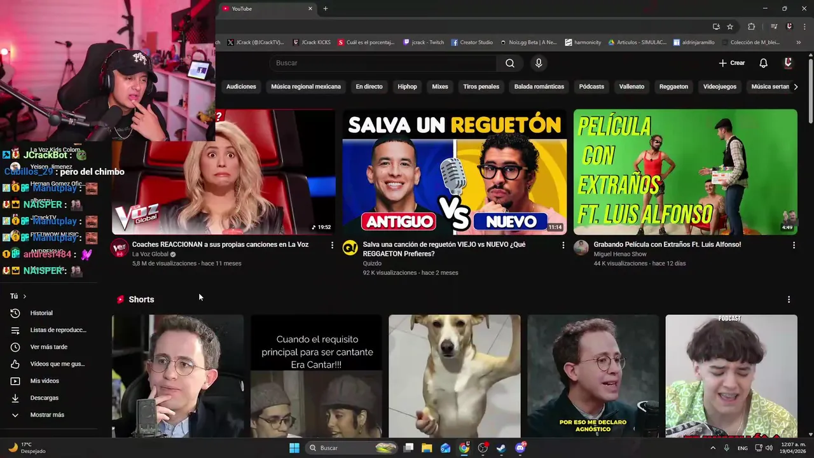The width and height of the screenshot is (814, 458).
Task: Open the YouTube account avatar menu
Action: coord(788,63)
